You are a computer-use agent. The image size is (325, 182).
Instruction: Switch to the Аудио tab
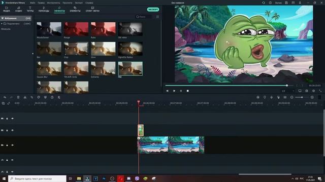tap(18, 9)
